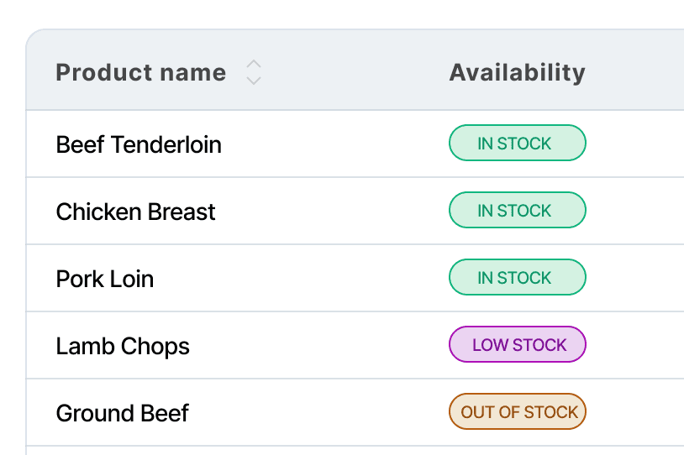Click the IN STOCK badge for Chicken Breast
Viewport: 684px width, 455px height.
click(x=517, y=211)
